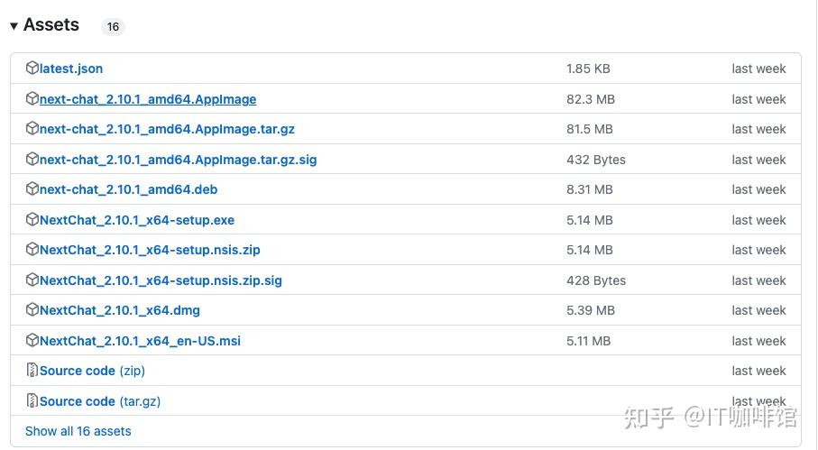Click package icon next to the AppImage file
Viewport: 818px width, 450px height.
click(32, 99)
